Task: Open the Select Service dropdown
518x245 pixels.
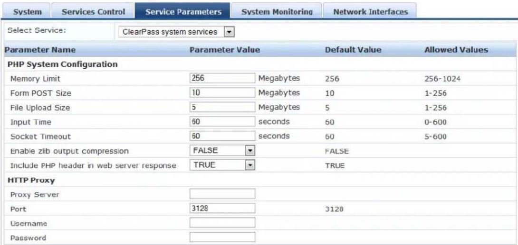Action: point(176,32)
